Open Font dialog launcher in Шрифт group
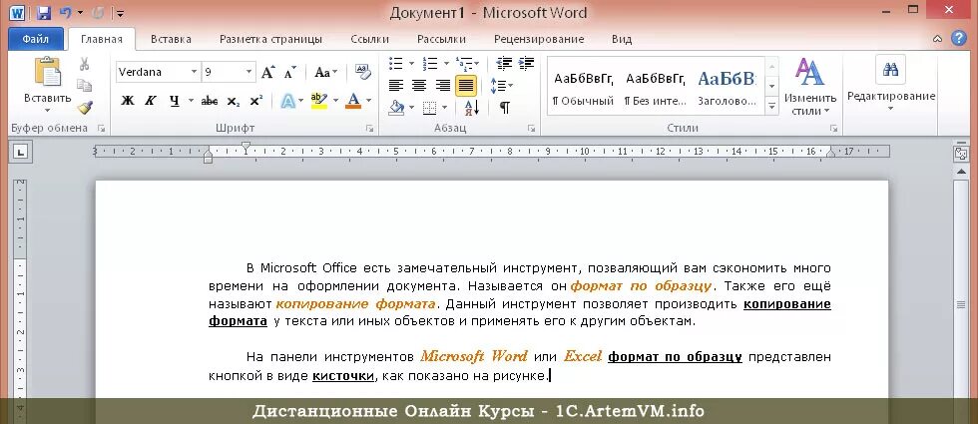 (x=370, y=129)
